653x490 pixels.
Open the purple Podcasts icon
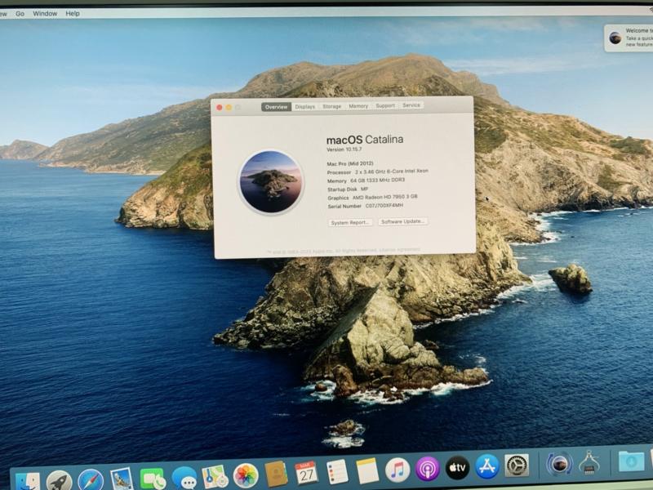coord(427,469)
